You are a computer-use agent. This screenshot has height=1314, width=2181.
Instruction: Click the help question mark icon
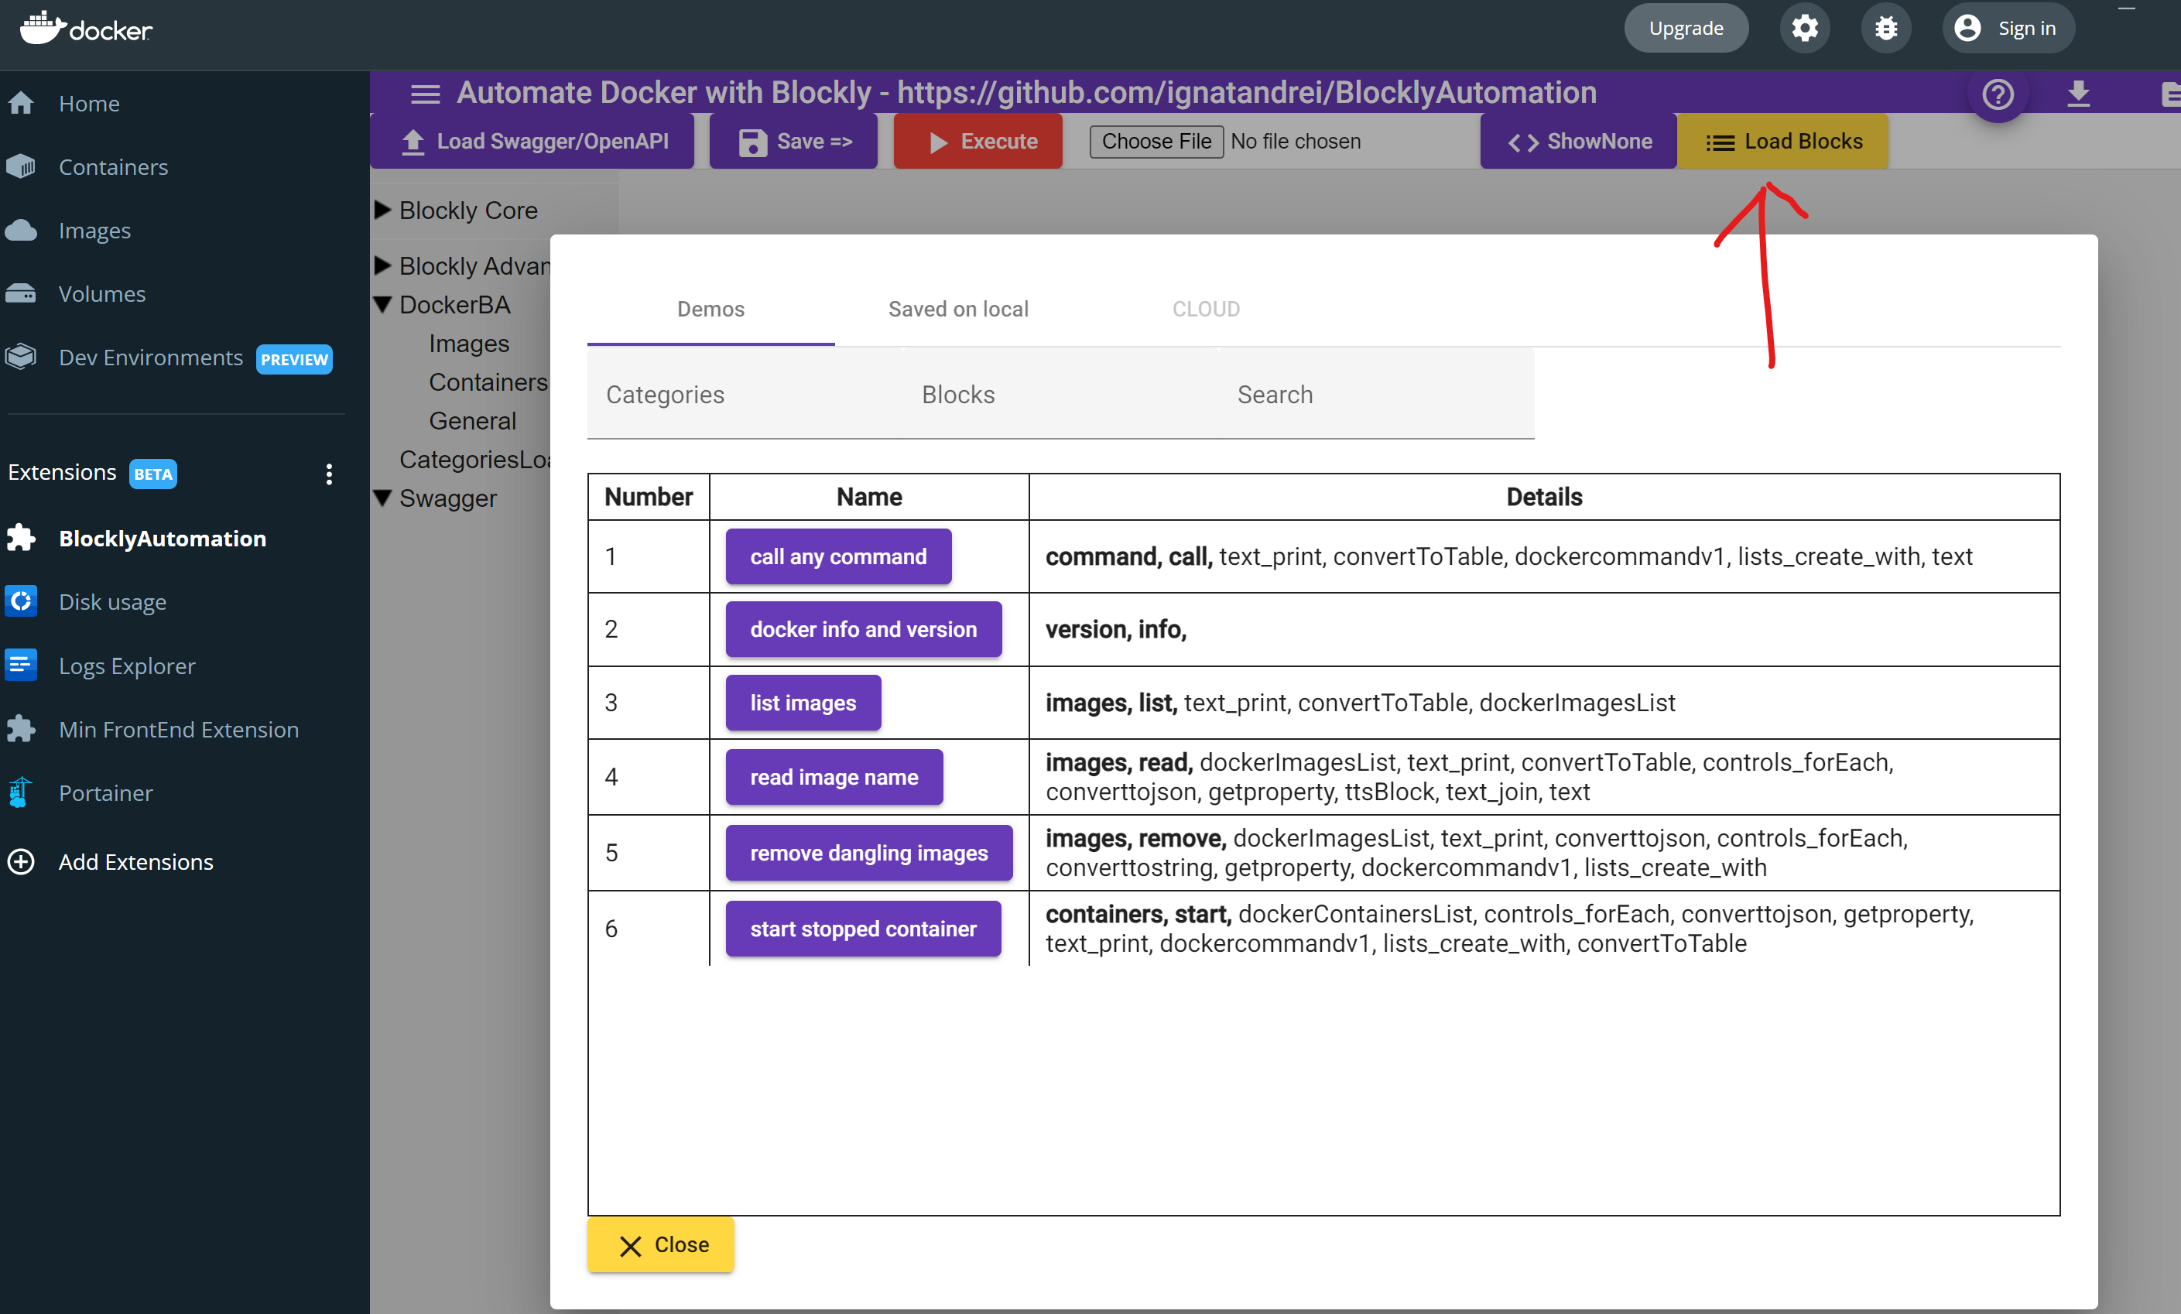(x=1997, y=94)
